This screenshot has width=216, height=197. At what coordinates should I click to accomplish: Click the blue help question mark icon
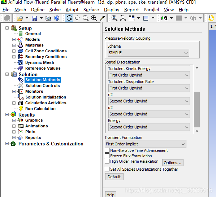[x=57, y=18]
